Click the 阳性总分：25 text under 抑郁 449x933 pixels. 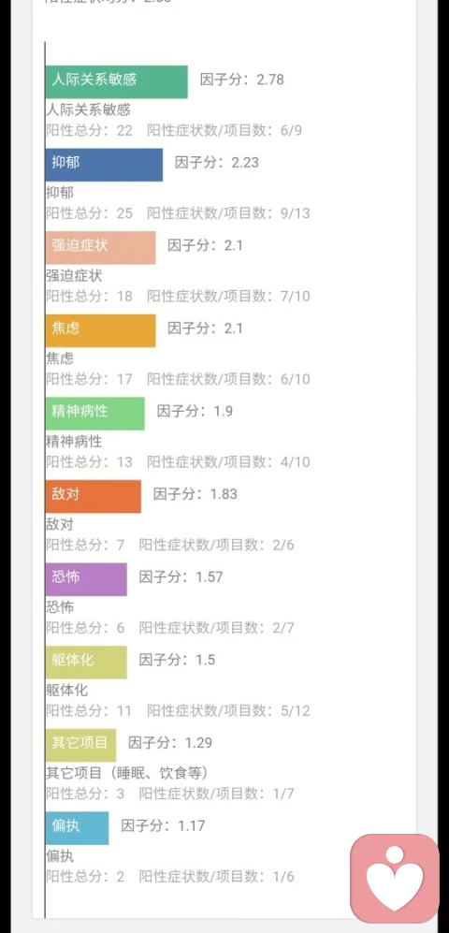[x=89, y=213]
